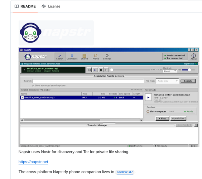This screenshot has width=202, height=179.
Task: Select the metalica_enter_sandman.mp3 result row
Action: coord(81,97)
